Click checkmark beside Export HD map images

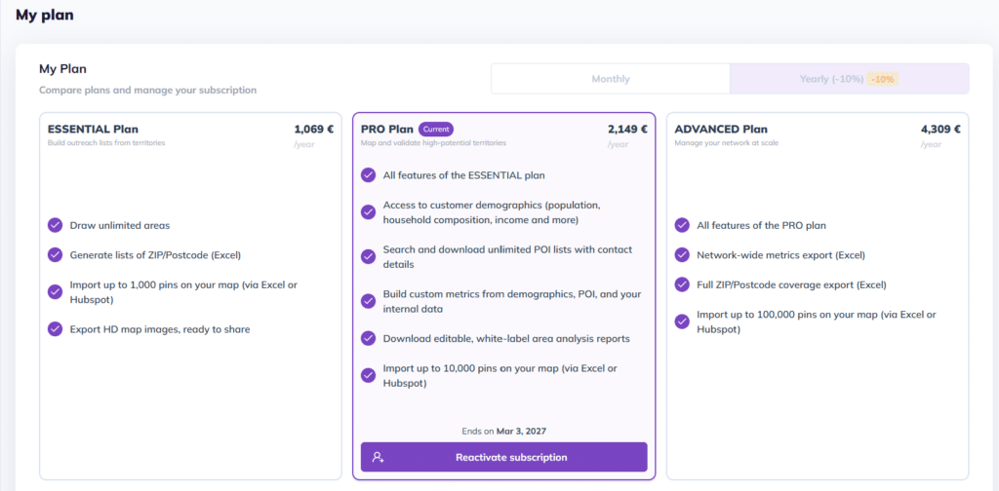pos(56,329)
